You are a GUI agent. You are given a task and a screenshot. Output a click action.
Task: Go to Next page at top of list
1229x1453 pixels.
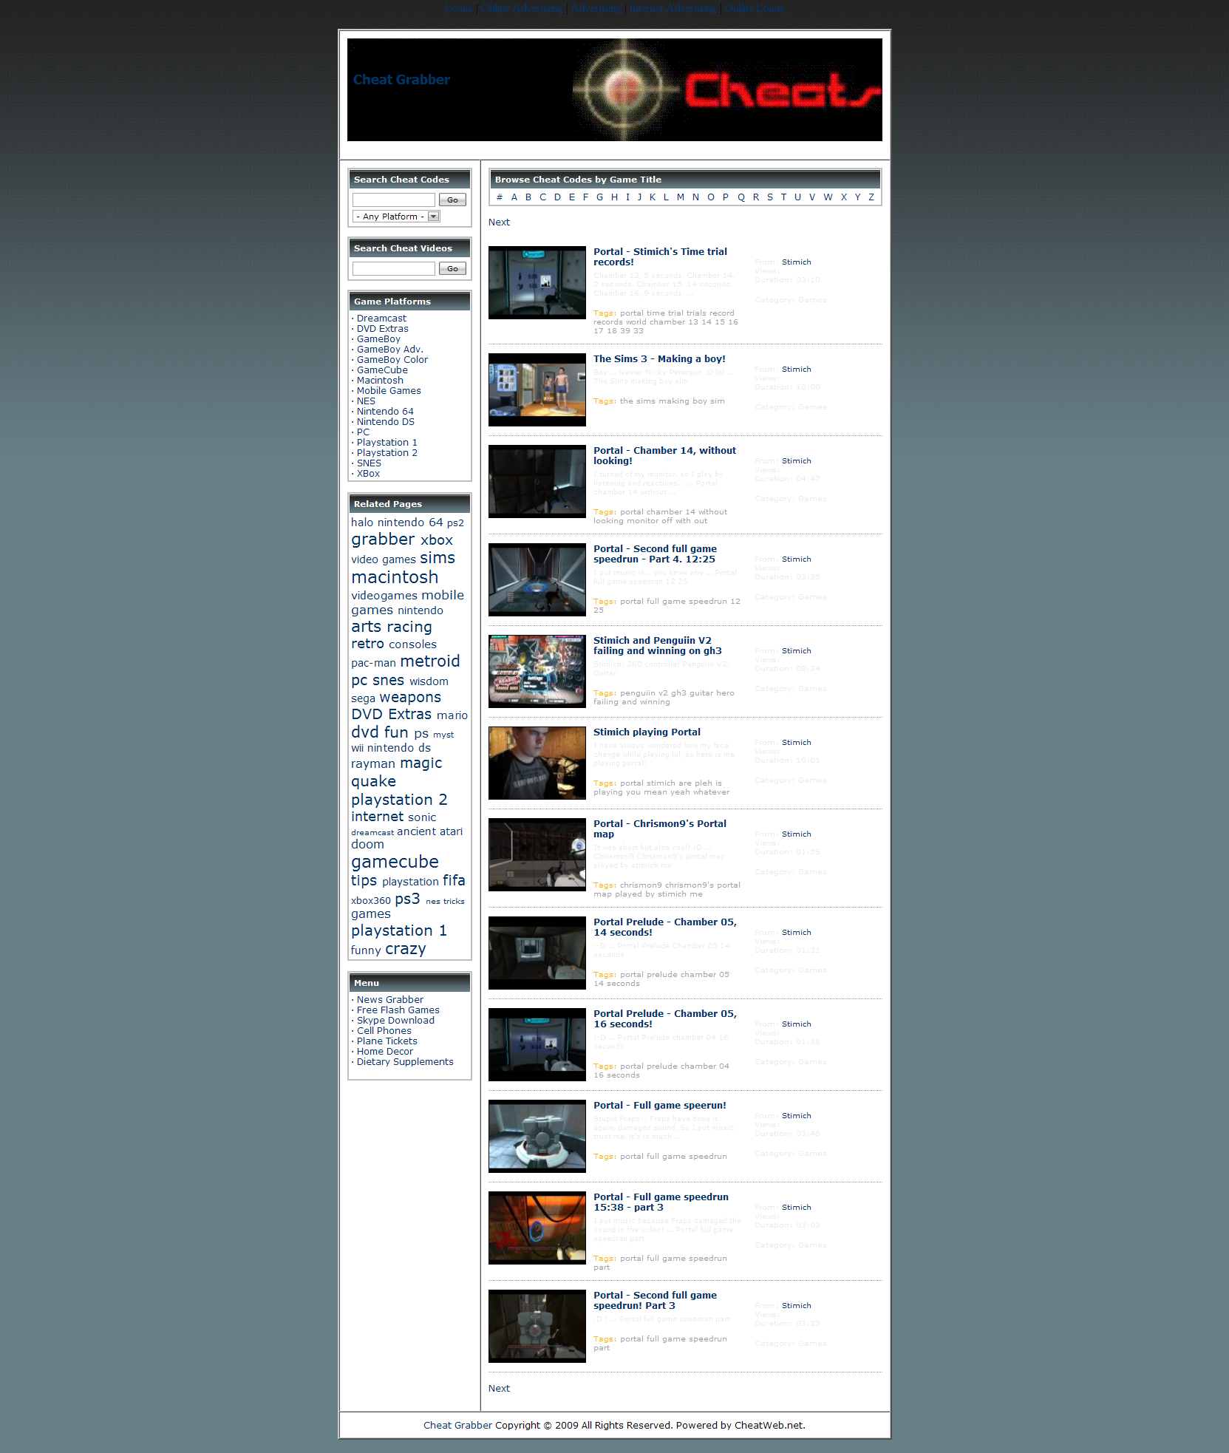click(x=499, y=222)
